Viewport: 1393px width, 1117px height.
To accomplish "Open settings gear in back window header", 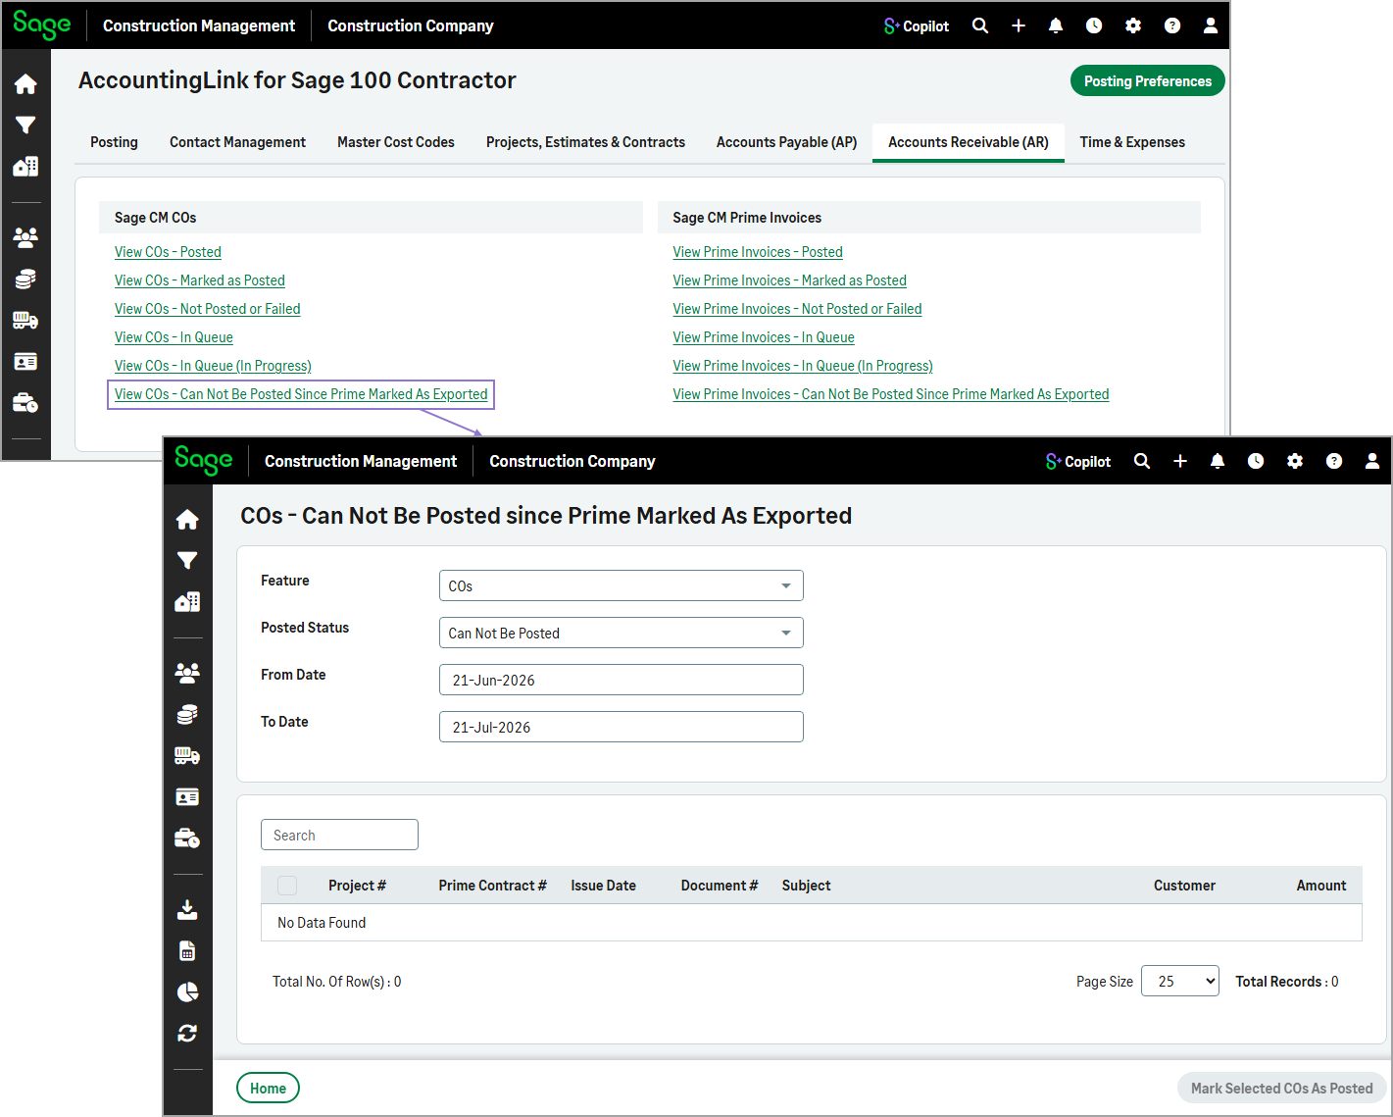I will 1133,26.
